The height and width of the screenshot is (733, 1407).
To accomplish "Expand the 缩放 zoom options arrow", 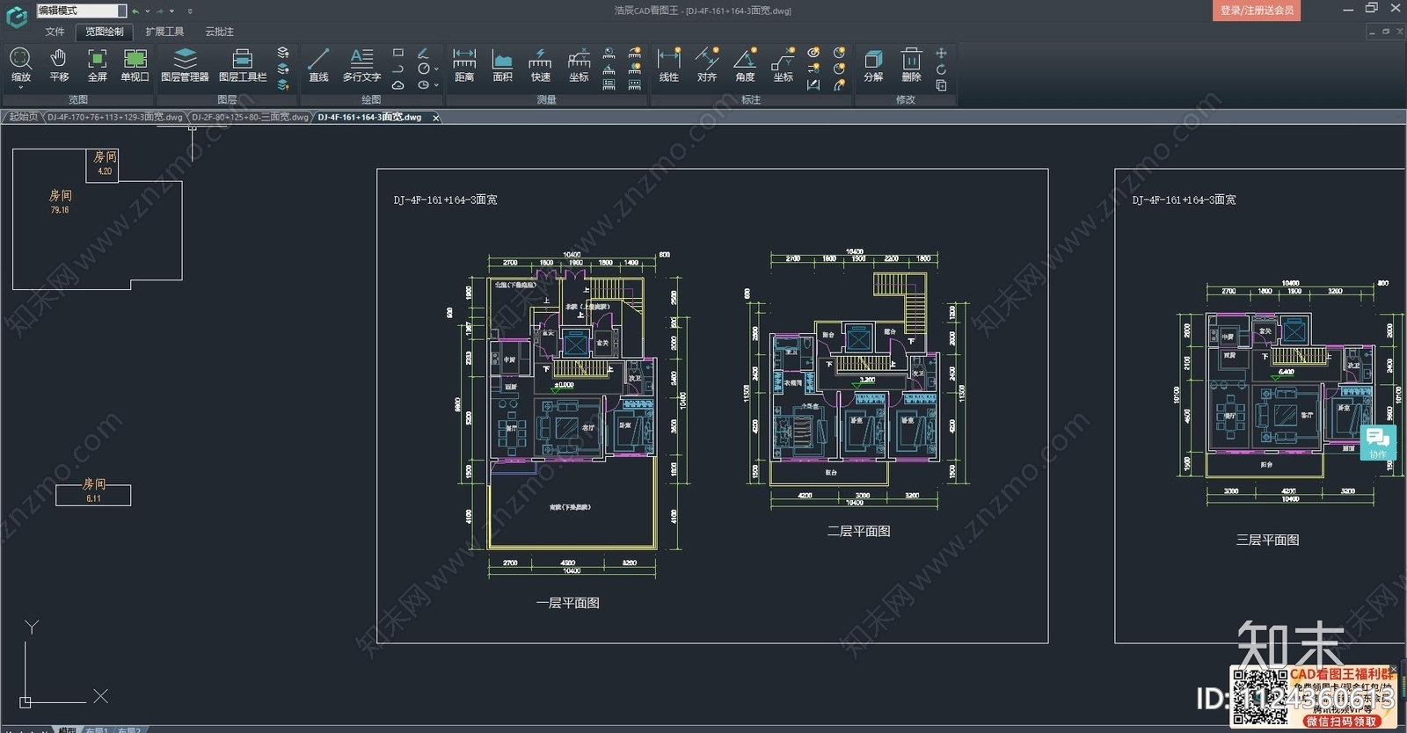I will click(x=21, y=87).
